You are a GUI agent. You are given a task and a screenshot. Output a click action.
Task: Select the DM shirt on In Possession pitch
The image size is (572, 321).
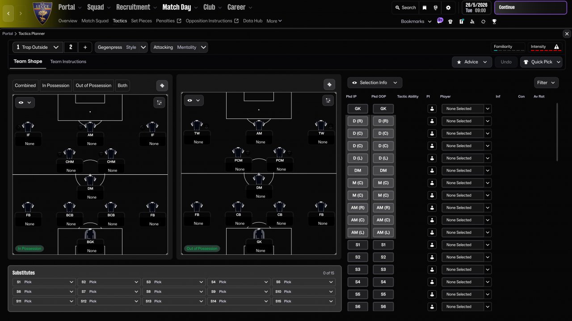(x=90, y=181)
